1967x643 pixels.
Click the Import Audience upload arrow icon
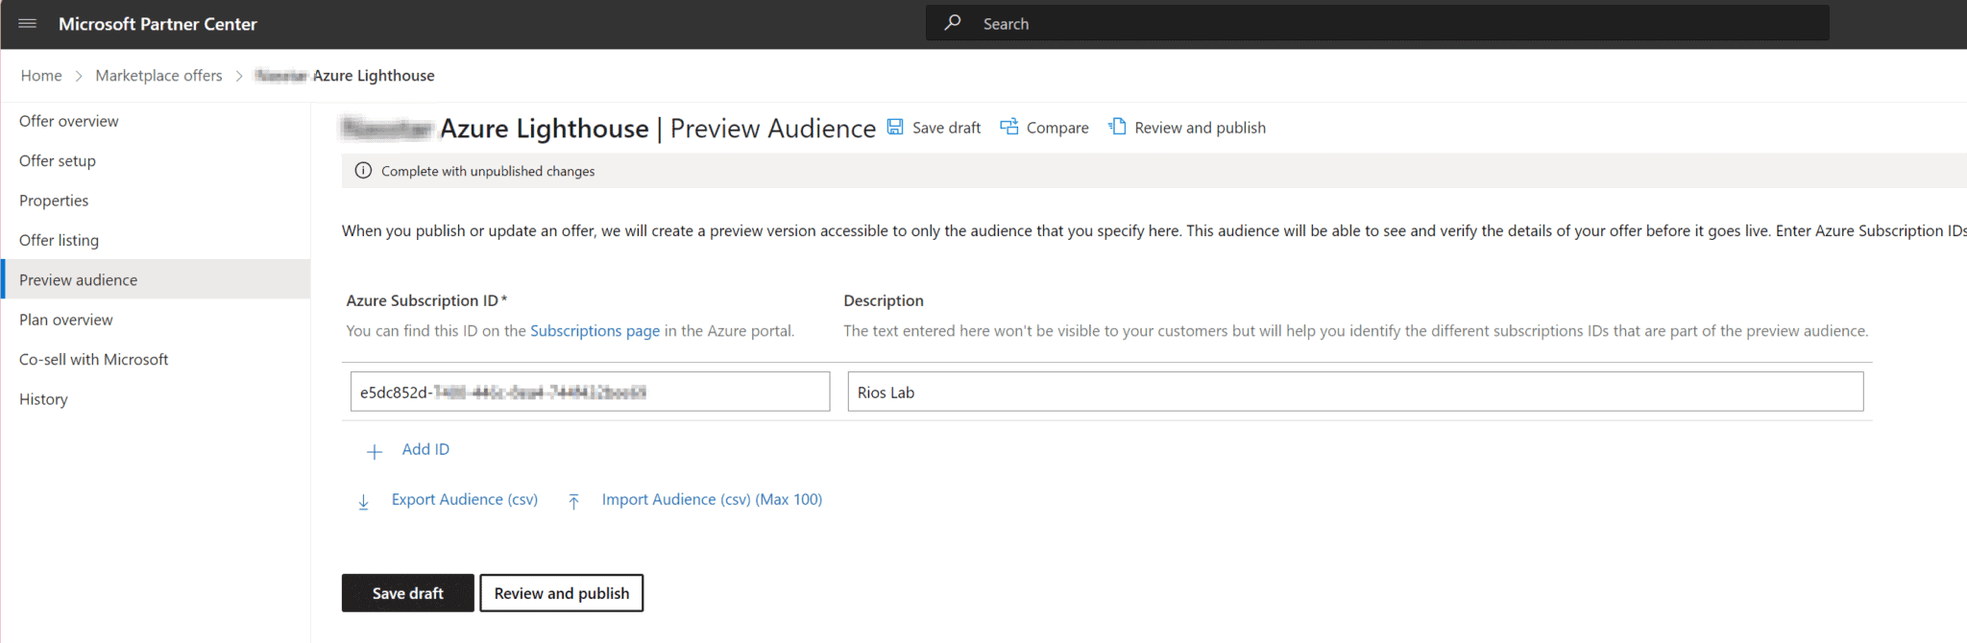573,501
